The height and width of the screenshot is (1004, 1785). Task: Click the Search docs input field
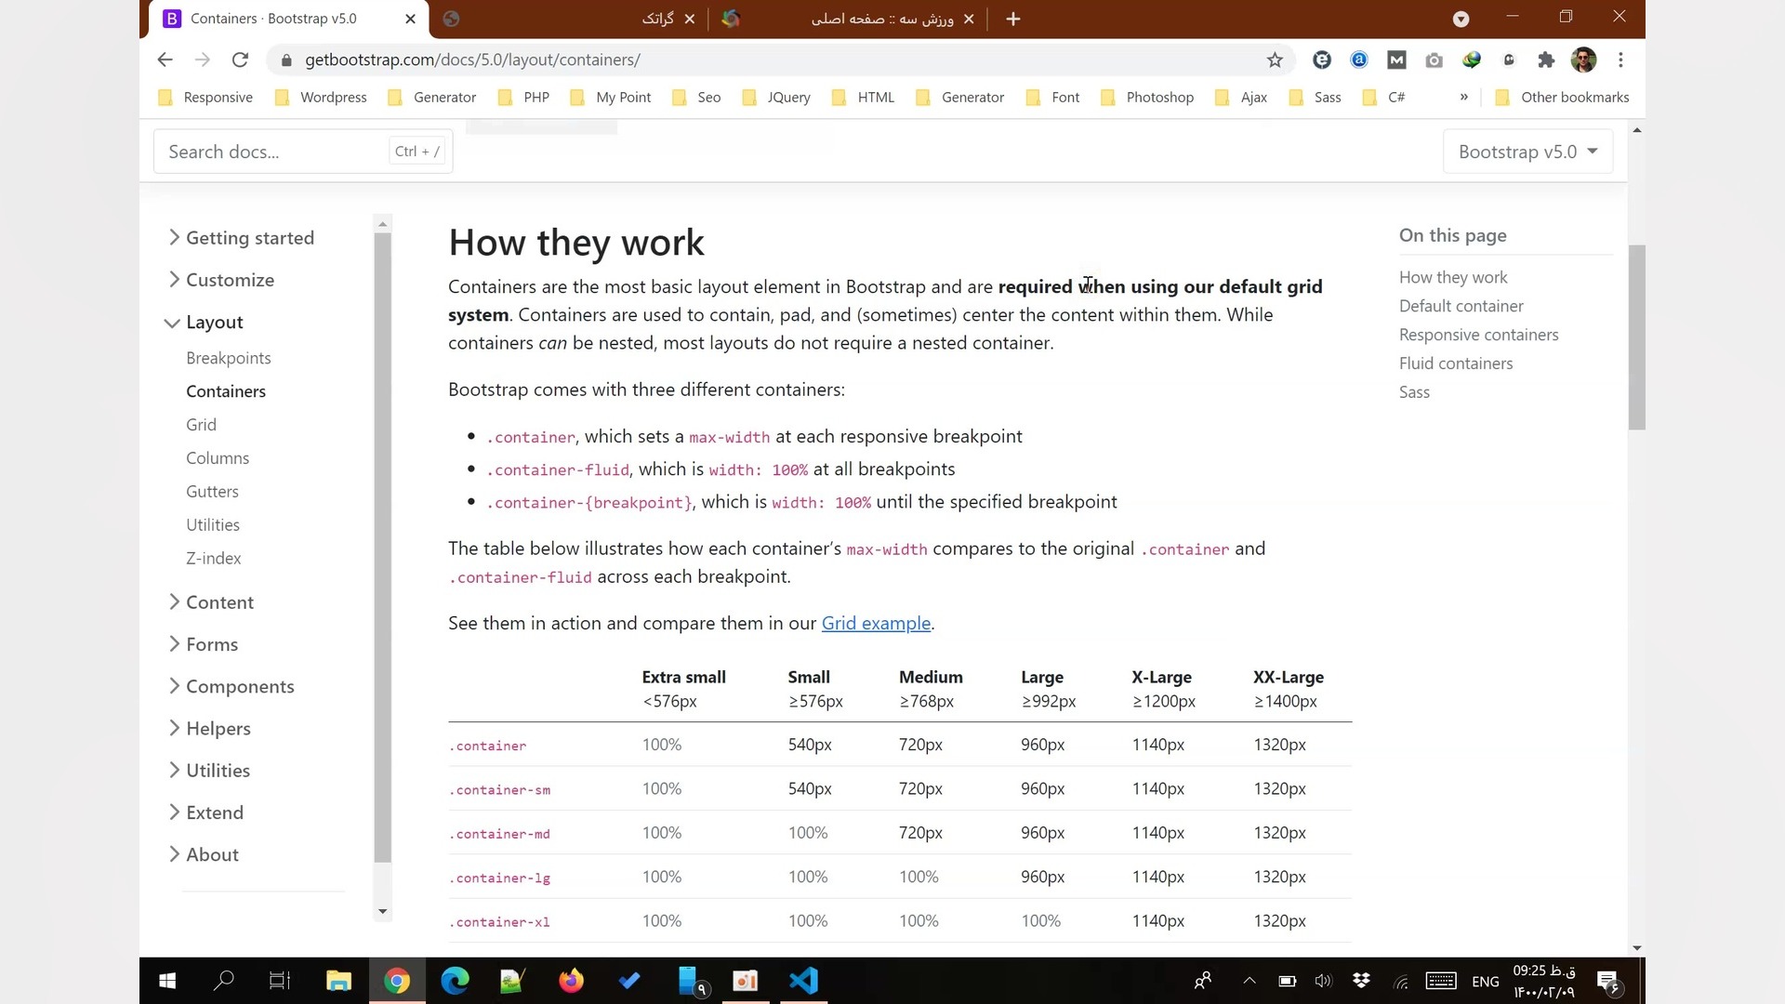pos(303,152)
